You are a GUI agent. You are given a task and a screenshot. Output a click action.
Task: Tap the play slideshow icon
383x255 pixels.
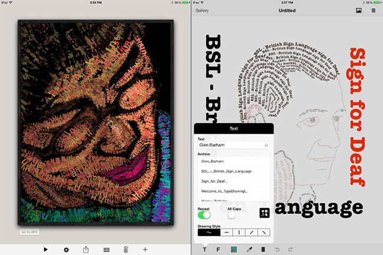45,249
